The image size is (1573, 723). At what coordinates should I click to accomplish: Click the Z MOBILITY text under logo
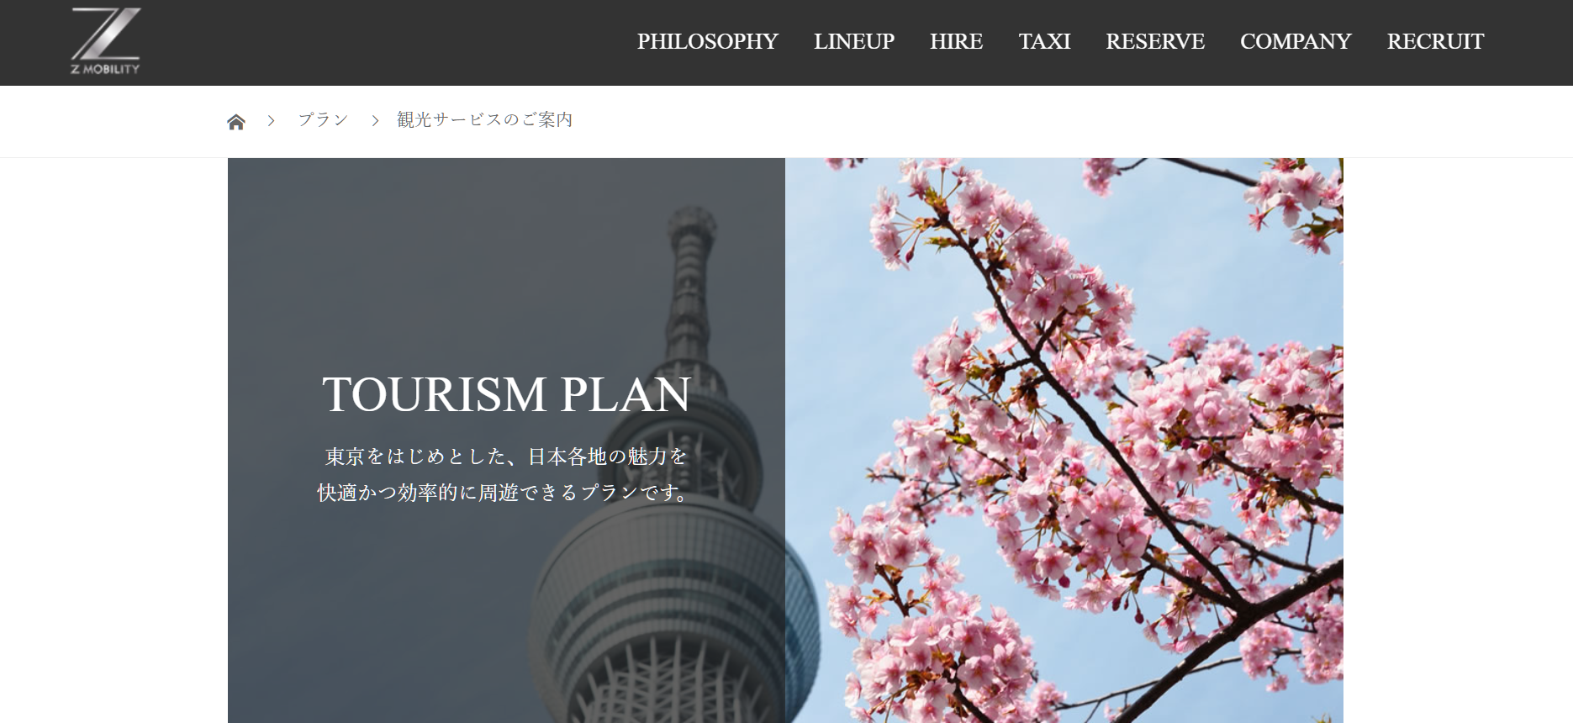[x=105, y=69]
